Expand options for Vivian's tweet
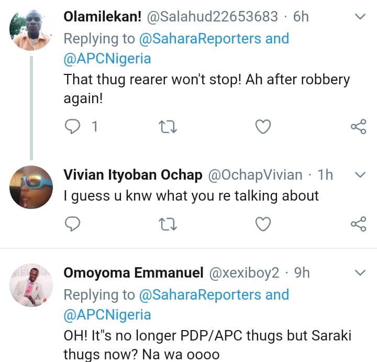377x362 pixels. 360,174
